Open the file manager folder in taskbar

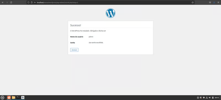[14, 98]
